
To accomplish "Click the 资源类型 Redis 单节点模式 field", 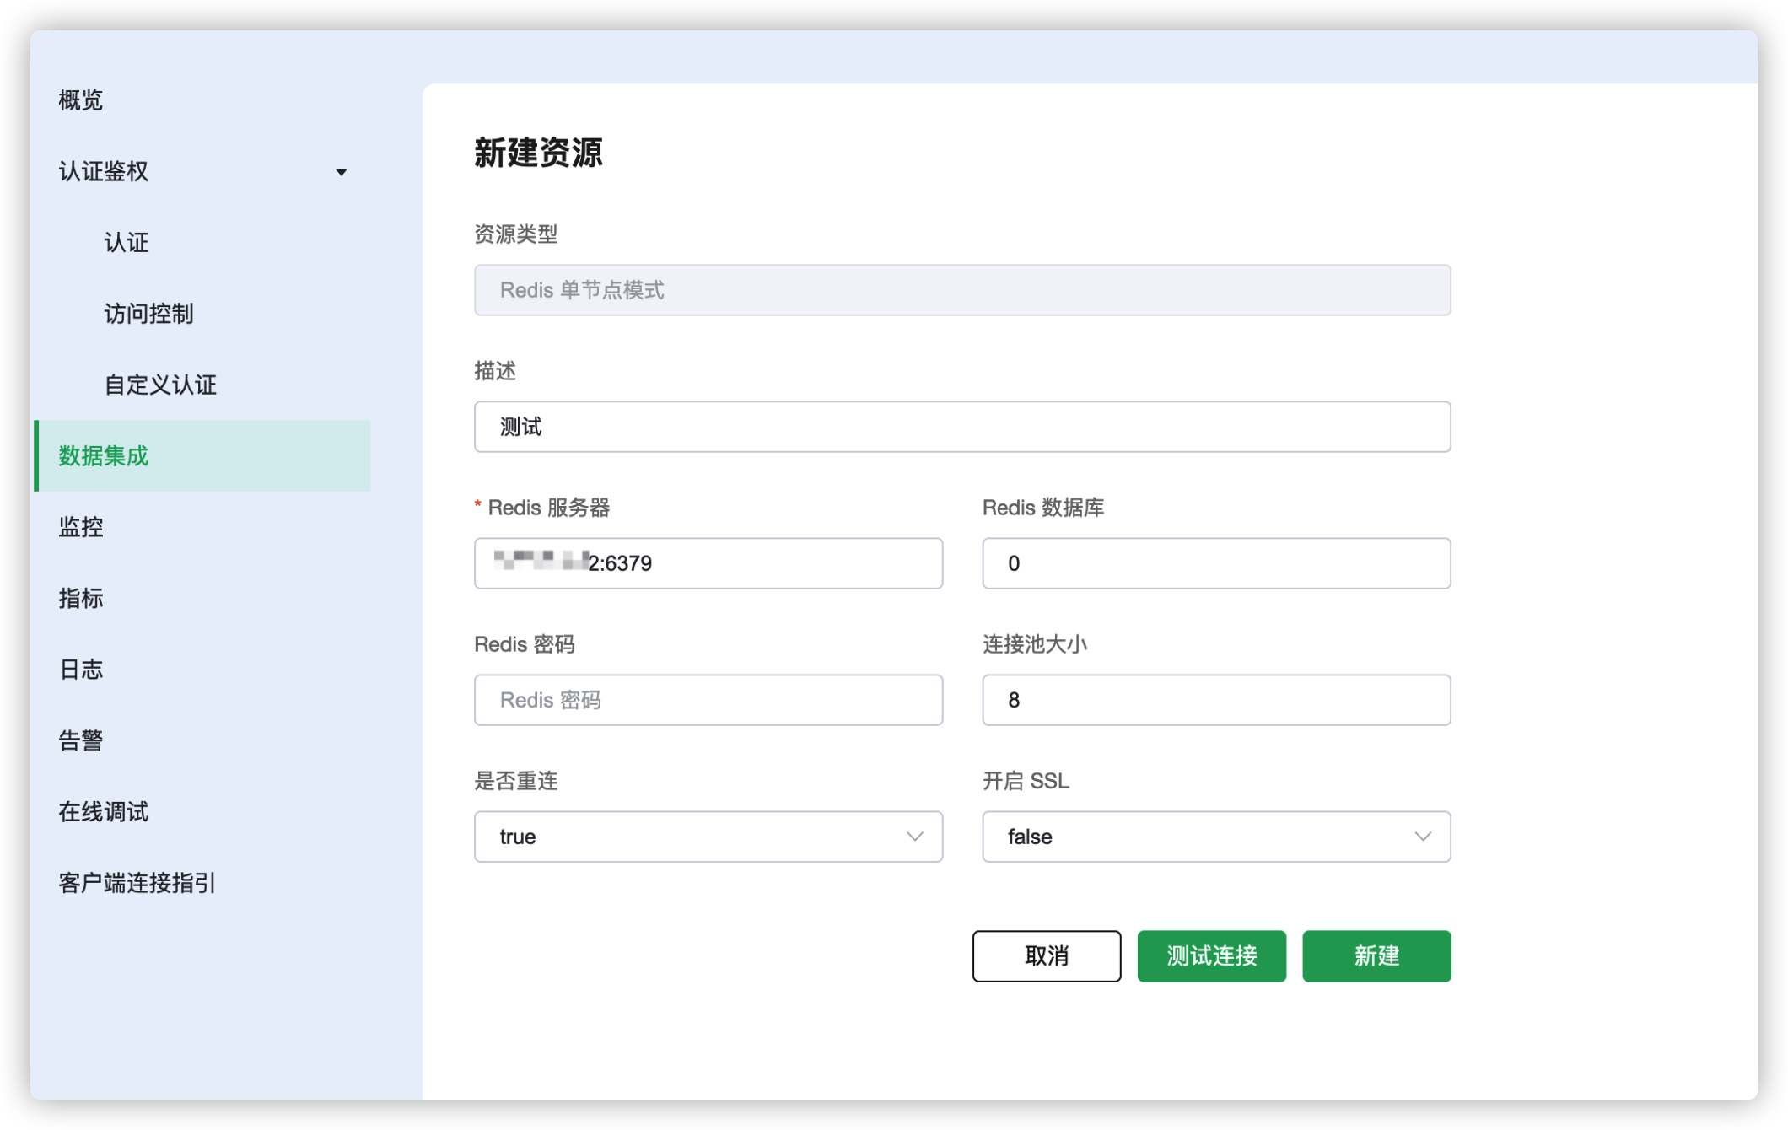I will coord(961,290).
